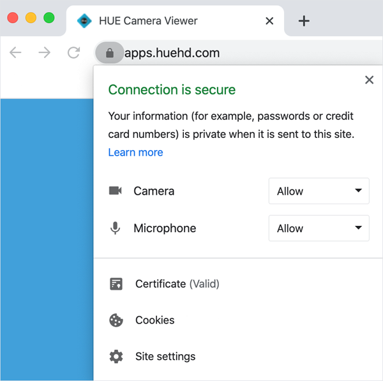Viewport: 383px width, 381px height.
Task: Open Certificate (Valid) details
Action: click(x=177, y=284)
